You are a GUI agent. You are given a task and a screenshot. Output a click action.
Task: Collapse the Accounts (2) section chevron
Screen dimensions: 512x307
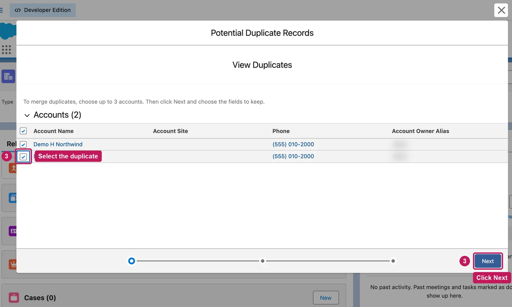tap(27, 115)
